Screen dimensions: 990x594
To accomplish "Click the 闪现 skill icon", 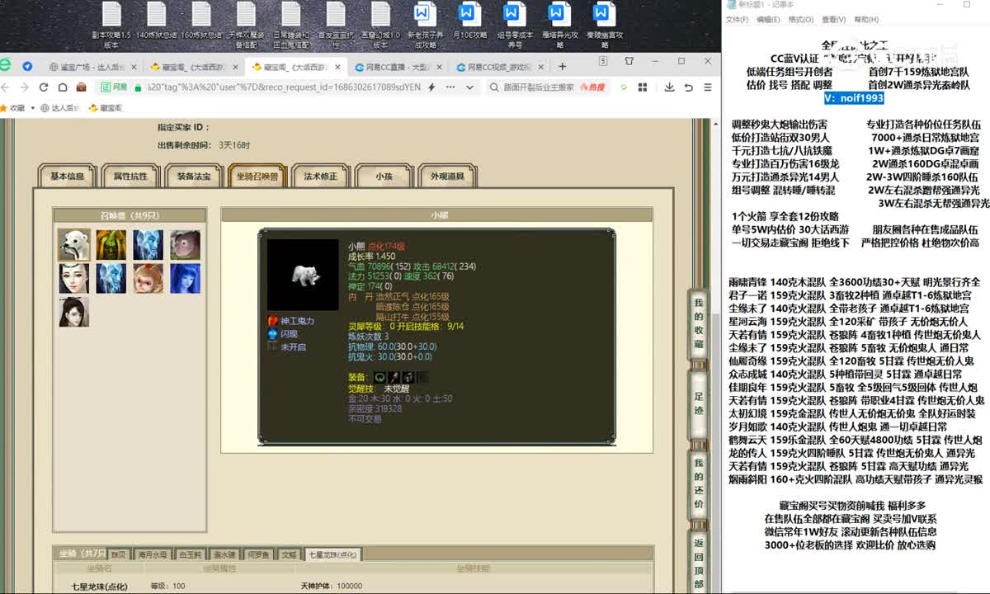I will click(272, 334).
